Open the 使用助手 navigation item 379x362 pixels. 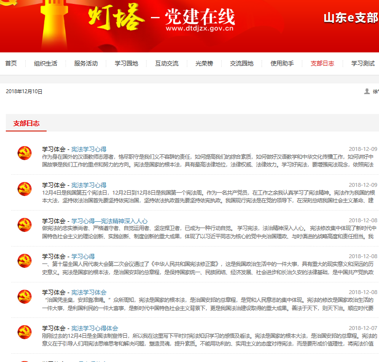coord(282,64)
